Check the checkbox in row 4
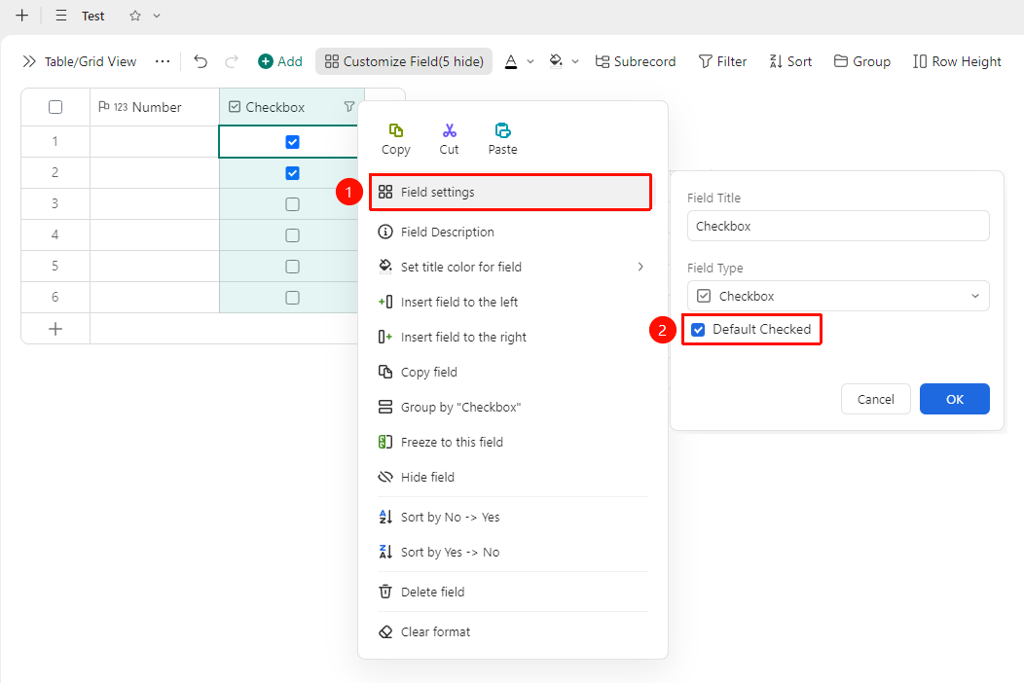 pos(293,235)
